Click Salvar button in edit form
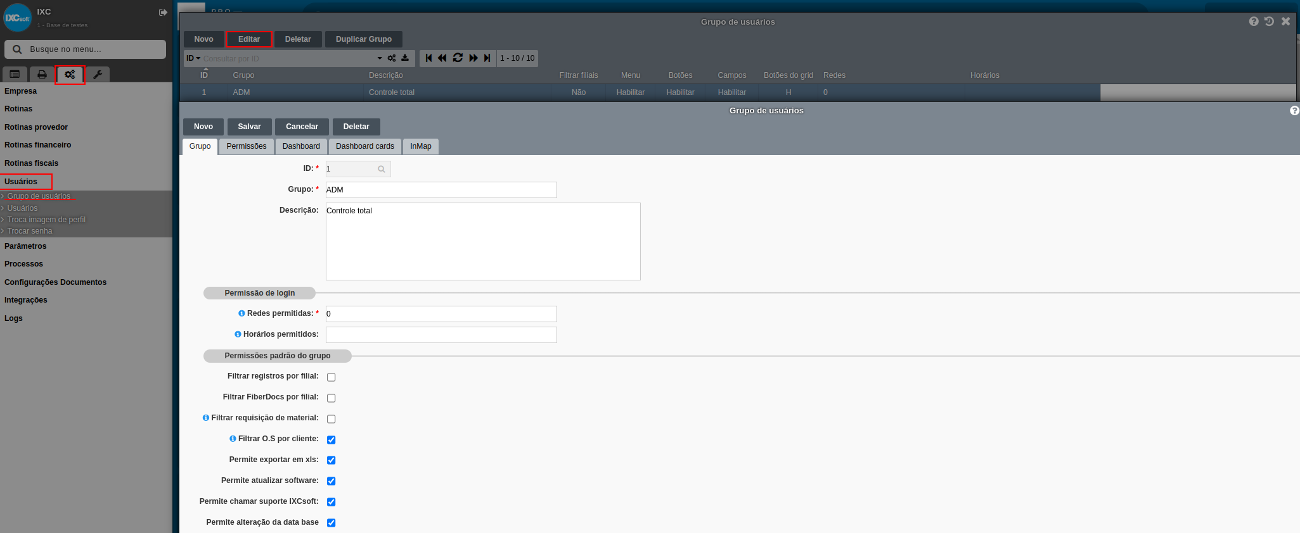 pos(249,127)
